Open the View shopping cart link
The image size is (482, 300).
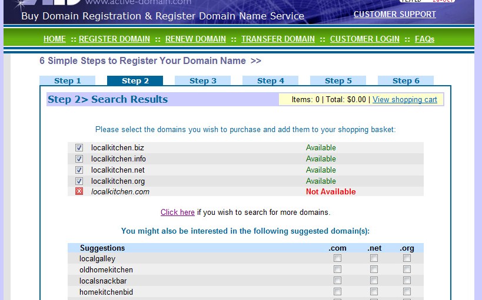tap(404, 100)
